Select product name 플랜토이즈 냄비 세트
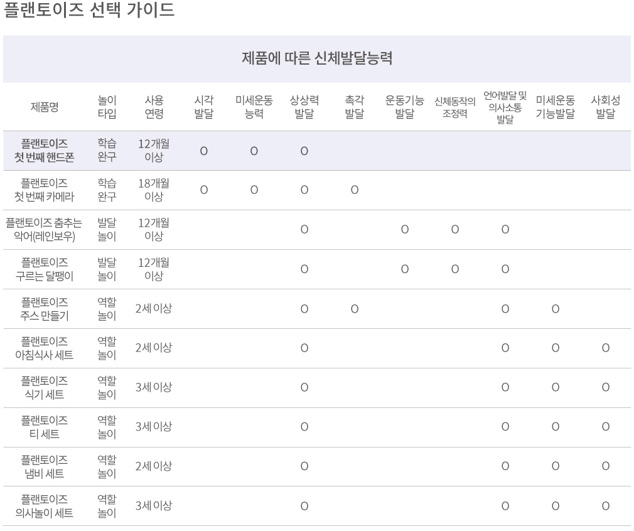 pos(45,467)
